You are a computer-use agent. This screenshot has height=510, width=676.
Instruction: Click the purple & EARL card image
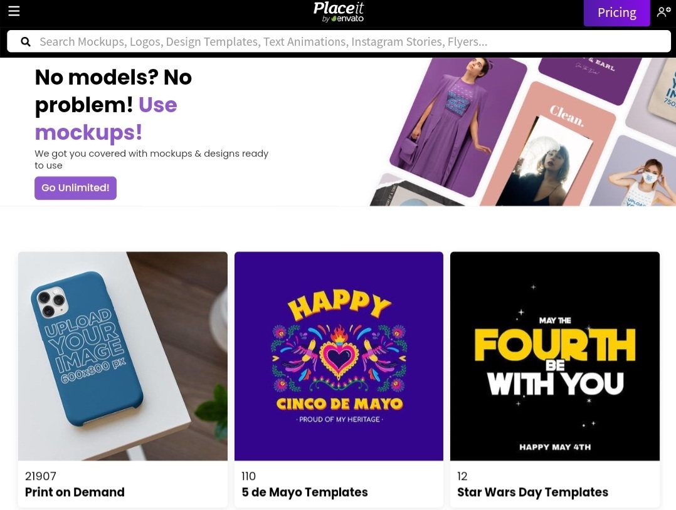(x=591, y=78)
